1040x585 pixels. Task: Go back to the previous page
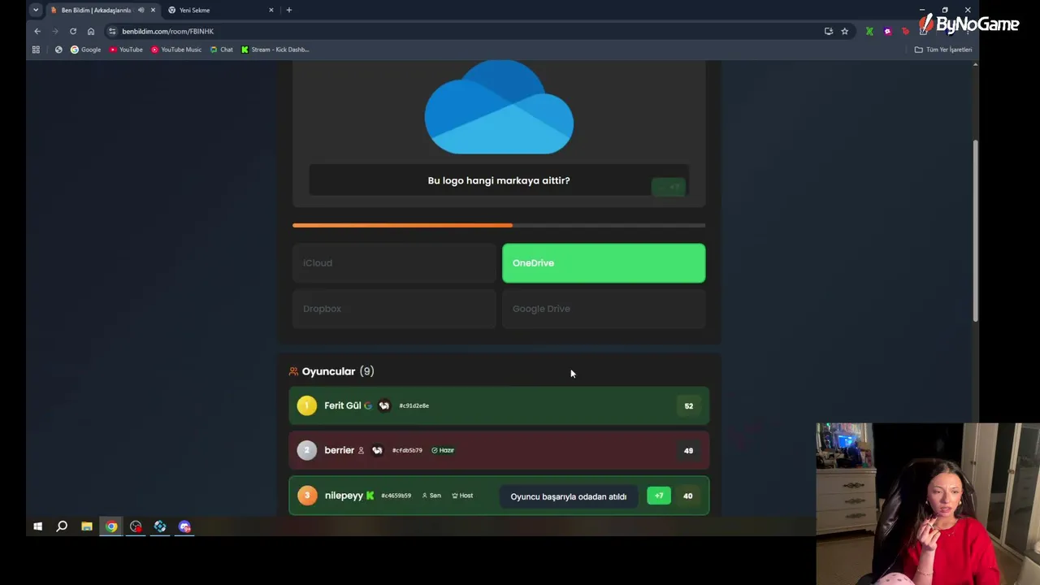(37, 31)
